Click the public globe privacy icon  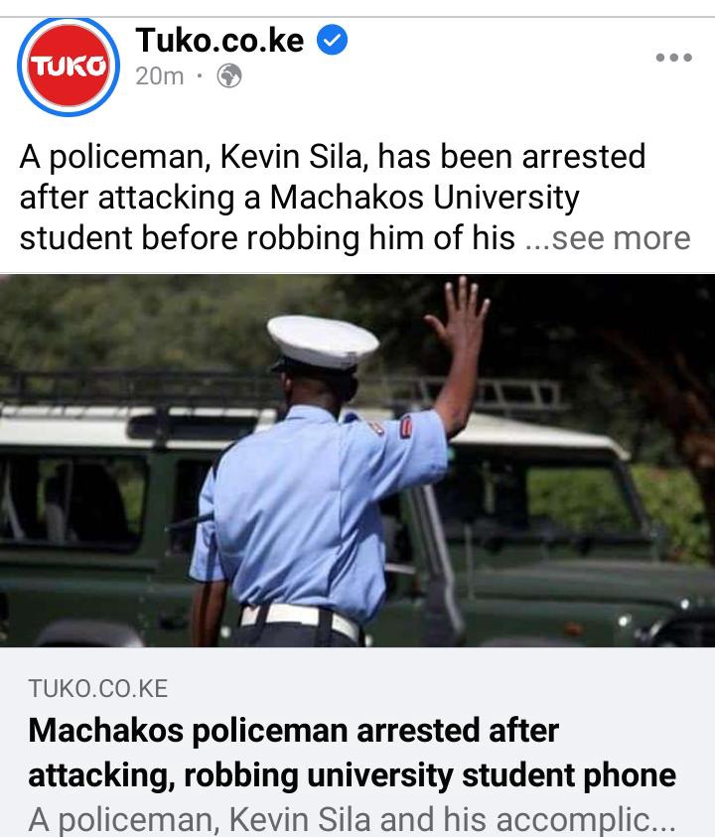229,75
